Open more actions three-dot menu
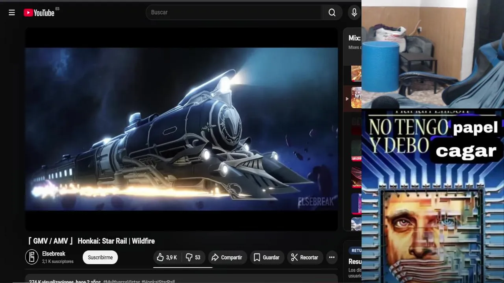This screenshot has height=283, width=504. coord(332,257)
